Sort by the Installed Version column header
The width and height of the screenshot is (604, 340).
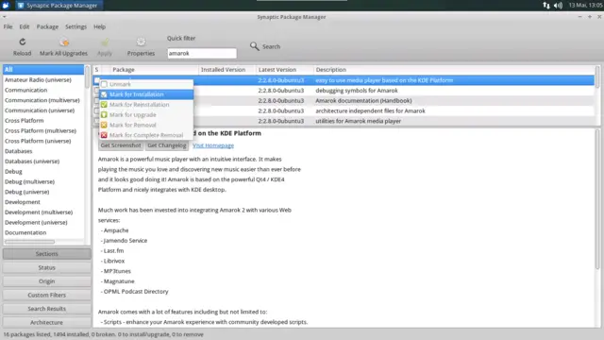227,70
